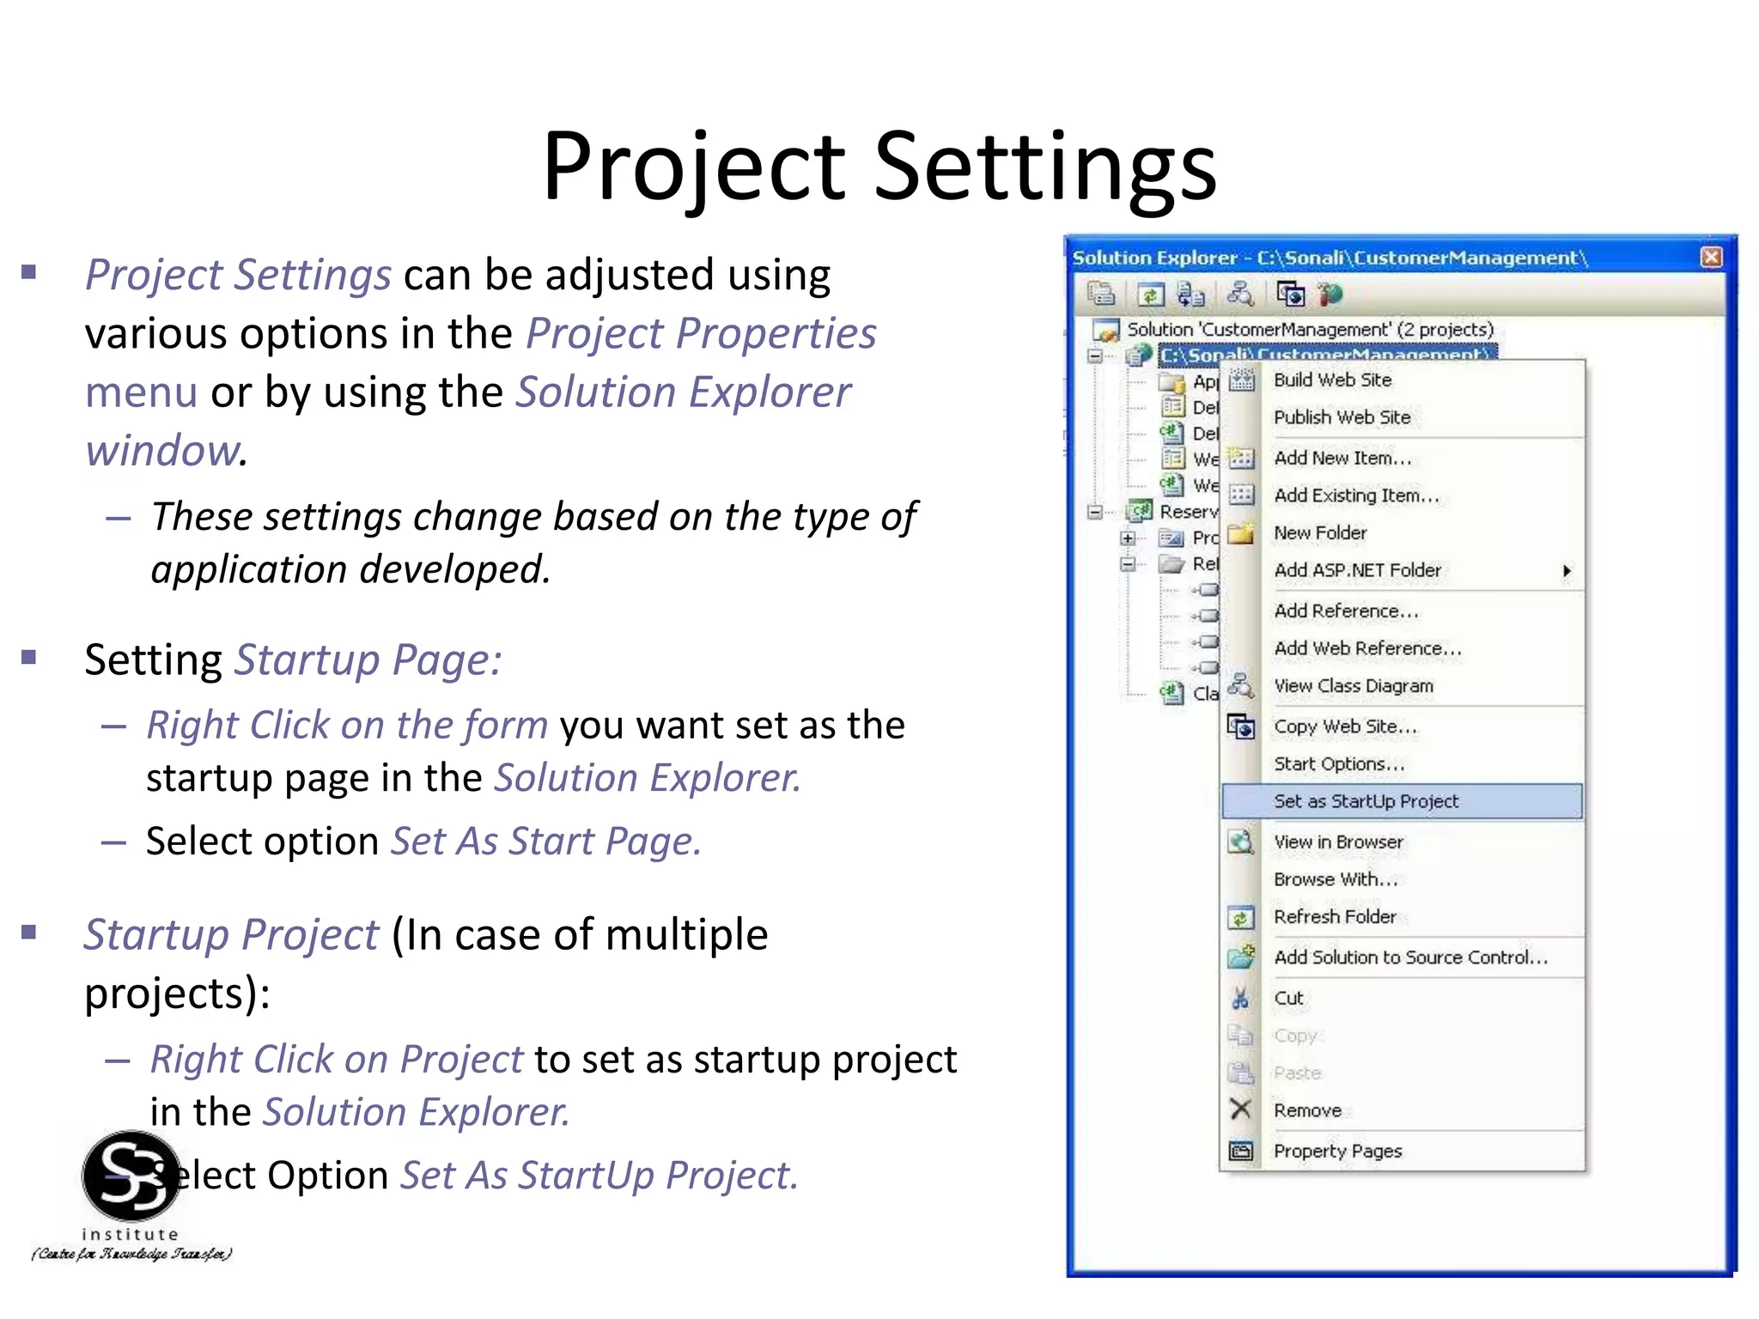Click the Pro properties folder icon
Image resolution: width=1759 pixels, height=1319 pixels.
pyautogui.click(x=1172, y=538)
